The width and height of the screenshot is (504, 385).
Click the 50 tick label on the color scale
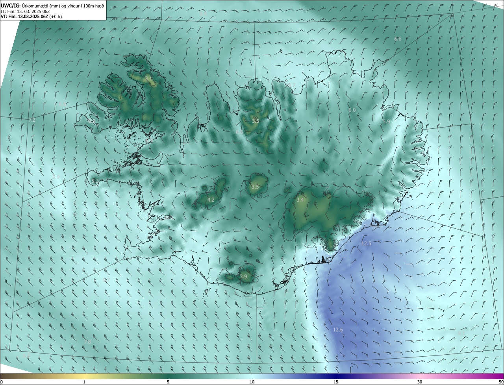pos(500,382)
